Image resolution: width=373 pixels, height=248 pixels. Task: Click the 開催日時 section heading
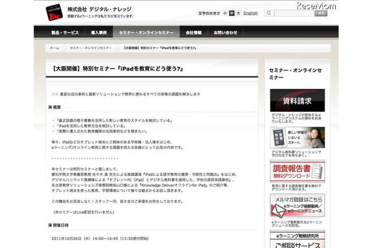[x=58, y=225]
